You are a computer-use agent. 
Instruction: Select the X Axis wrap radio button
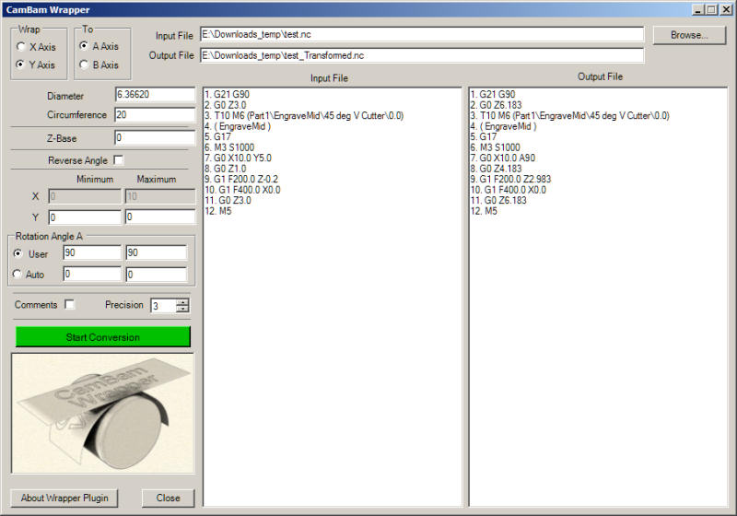20,46
